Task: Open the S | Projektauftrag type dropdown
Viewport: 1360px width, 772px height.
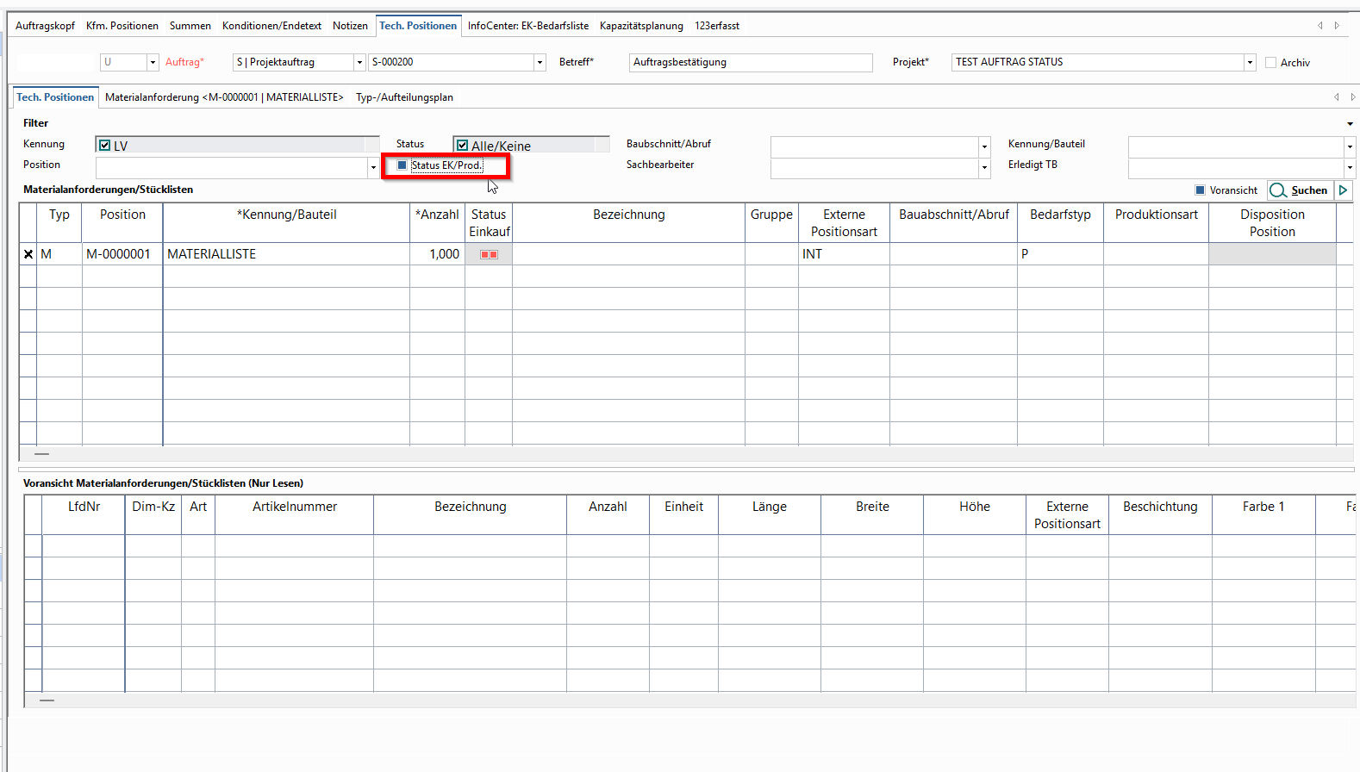Action: 359,63
